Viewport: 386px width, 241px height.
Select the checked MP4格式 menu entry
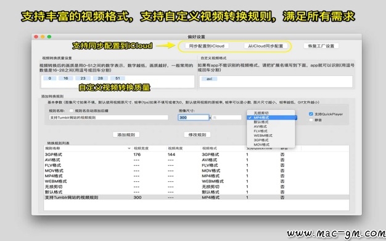pos(271,118)
